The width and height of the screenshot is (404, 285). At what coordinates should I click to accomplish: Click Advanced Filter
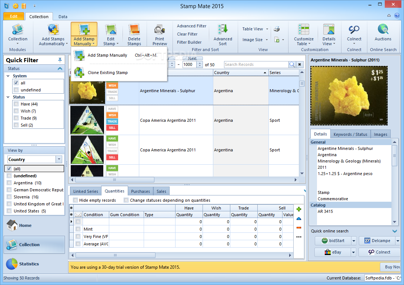191,26
